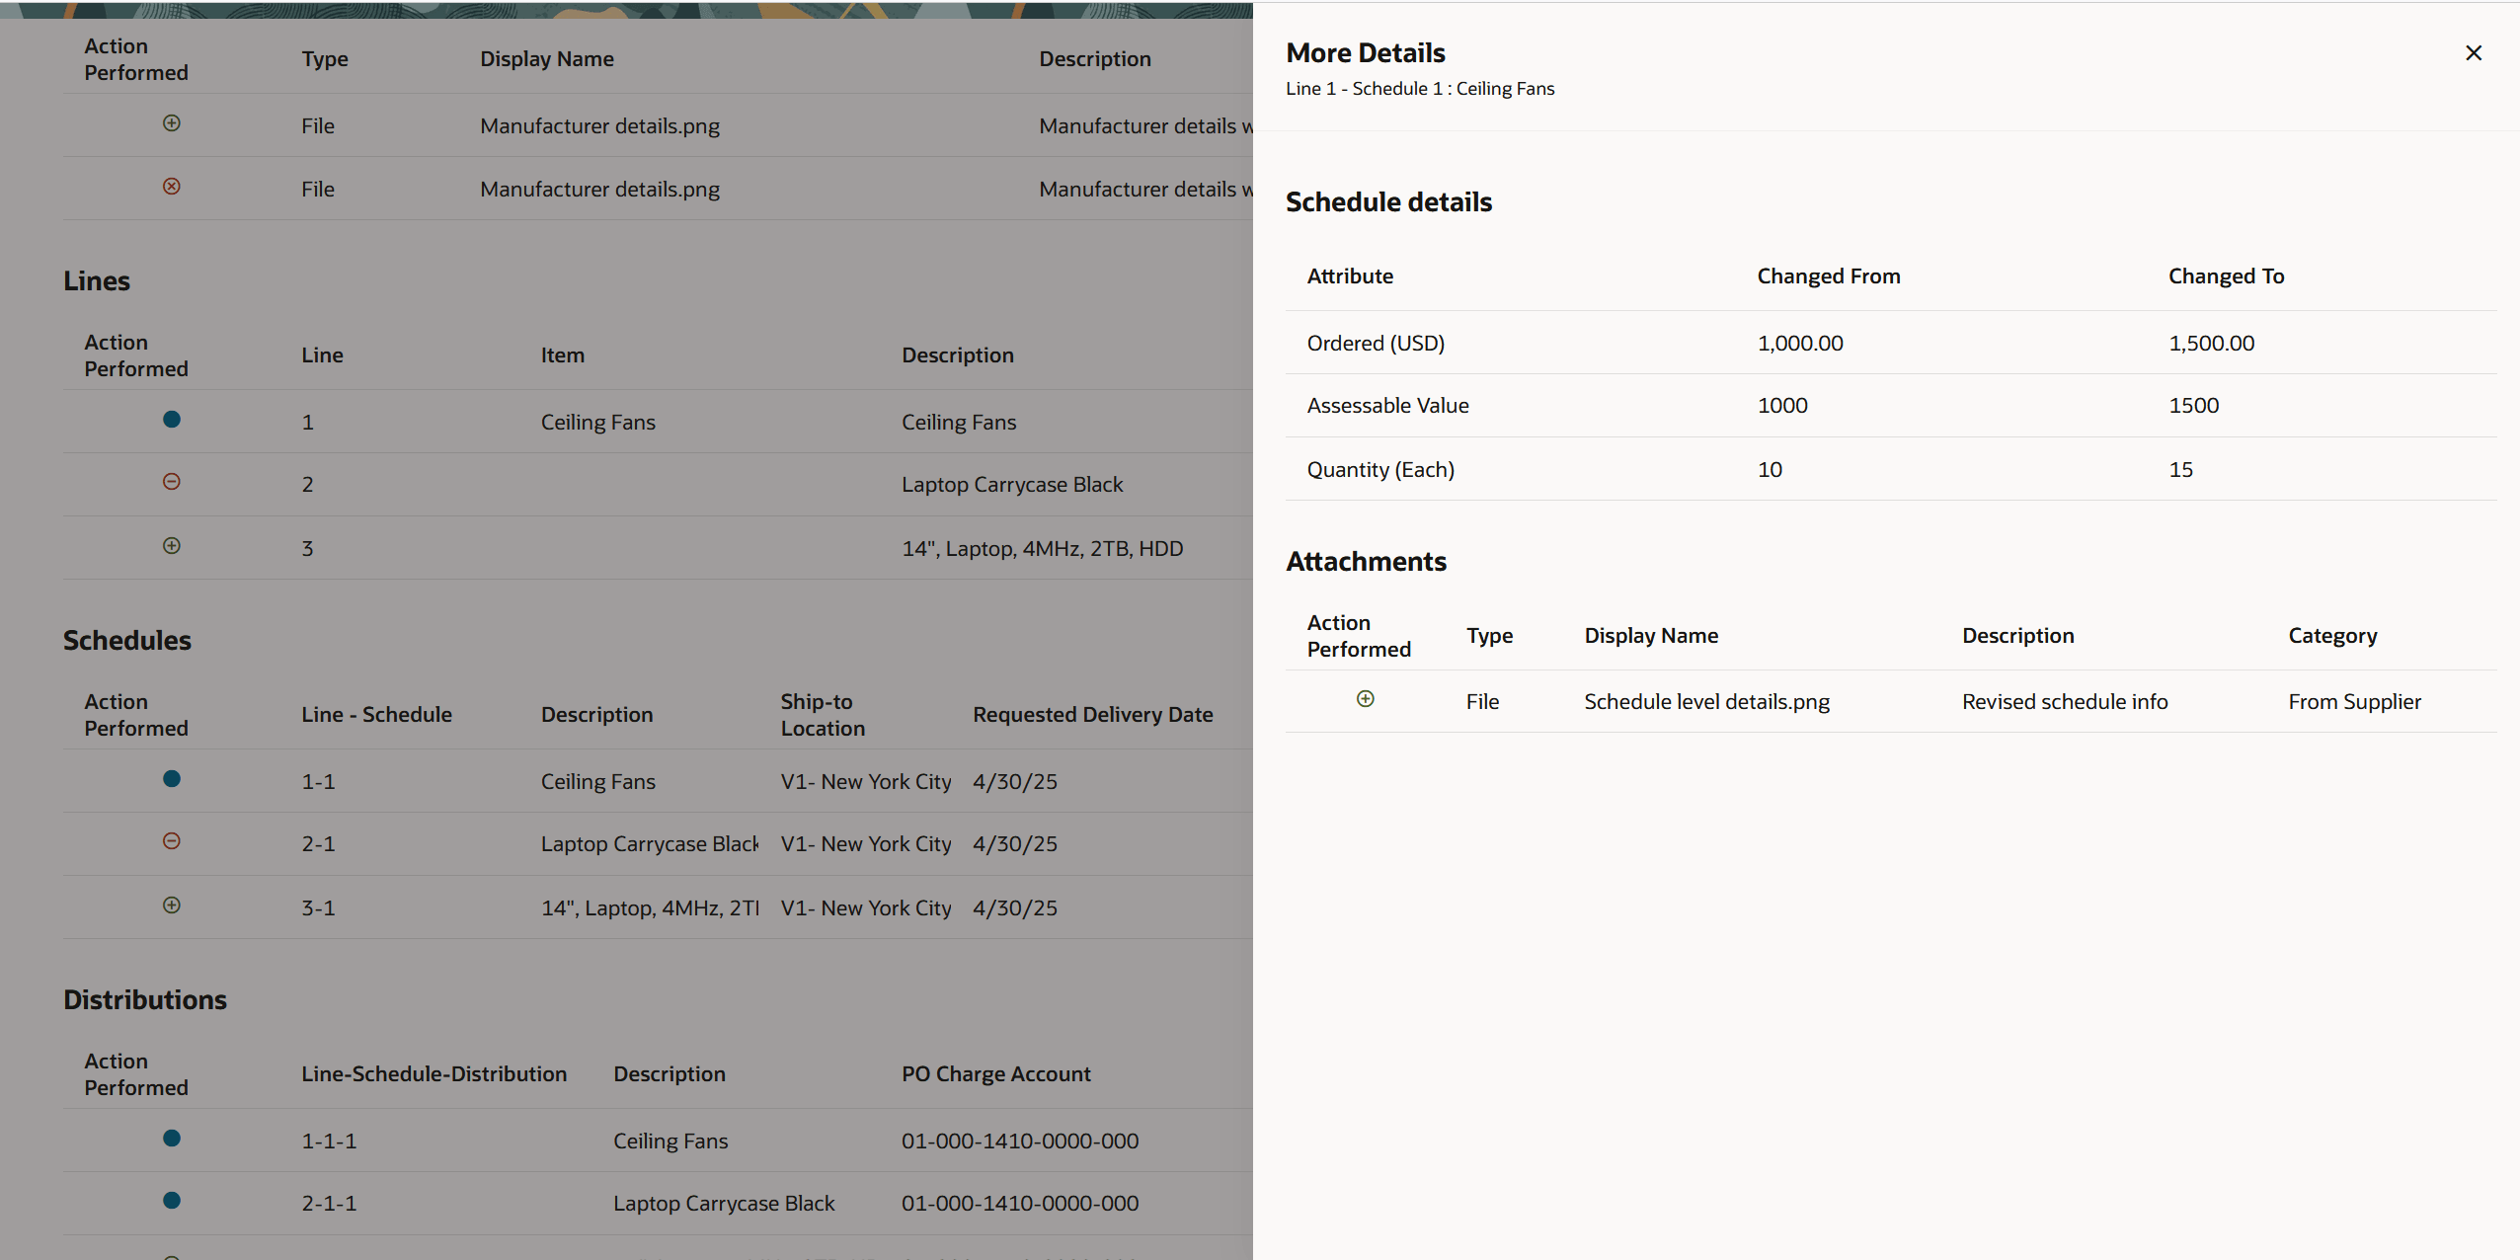Select the Revised schedule info attachment description
This screenshot has height=1260, width=2520.
coord(2064,701)
